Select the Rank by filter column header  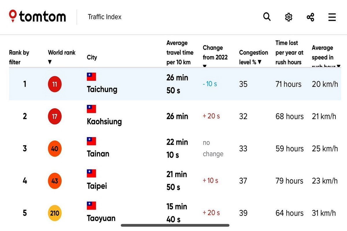pos(19,57)
